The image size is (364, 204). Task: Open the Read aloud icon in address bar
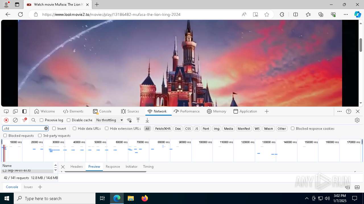coord(244,14)
